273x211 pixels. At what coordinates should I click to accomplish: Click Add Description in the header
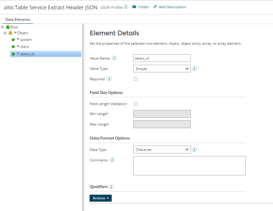[x=172, y=6]
